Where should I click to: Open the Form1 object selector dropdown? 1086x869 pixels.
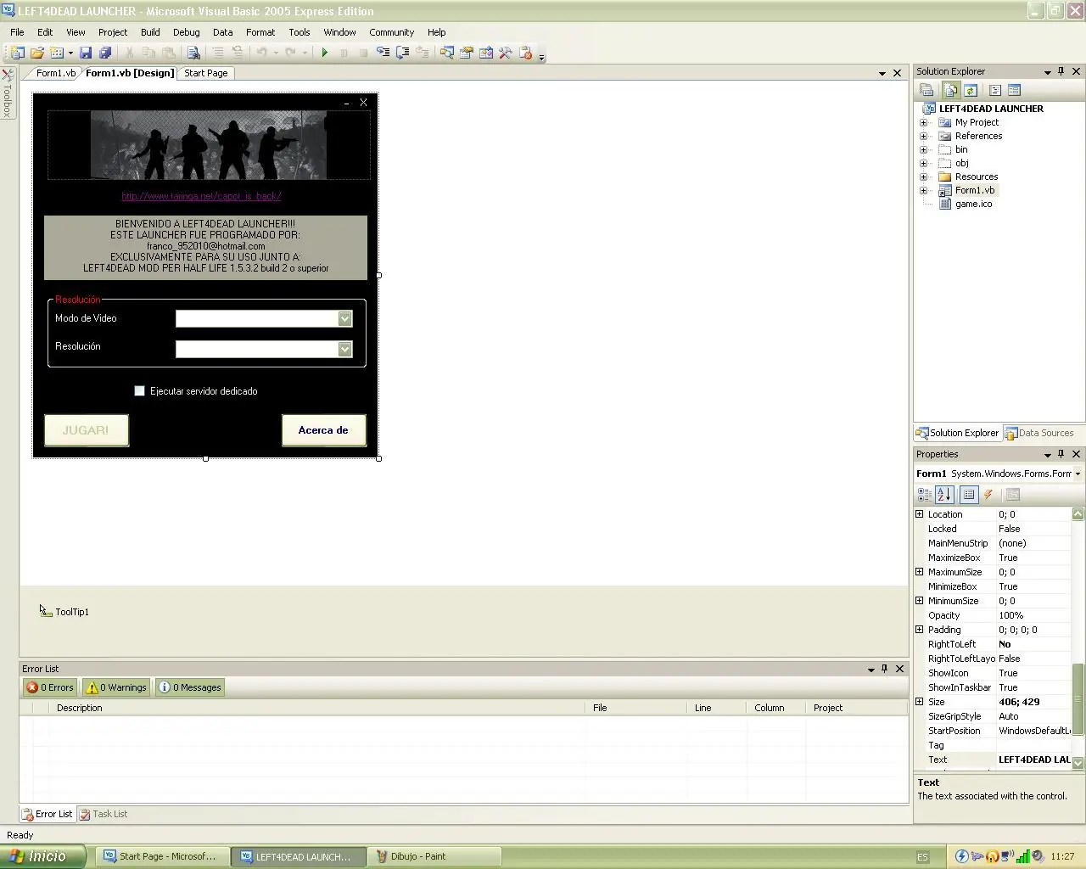(x=1078, y=474)
